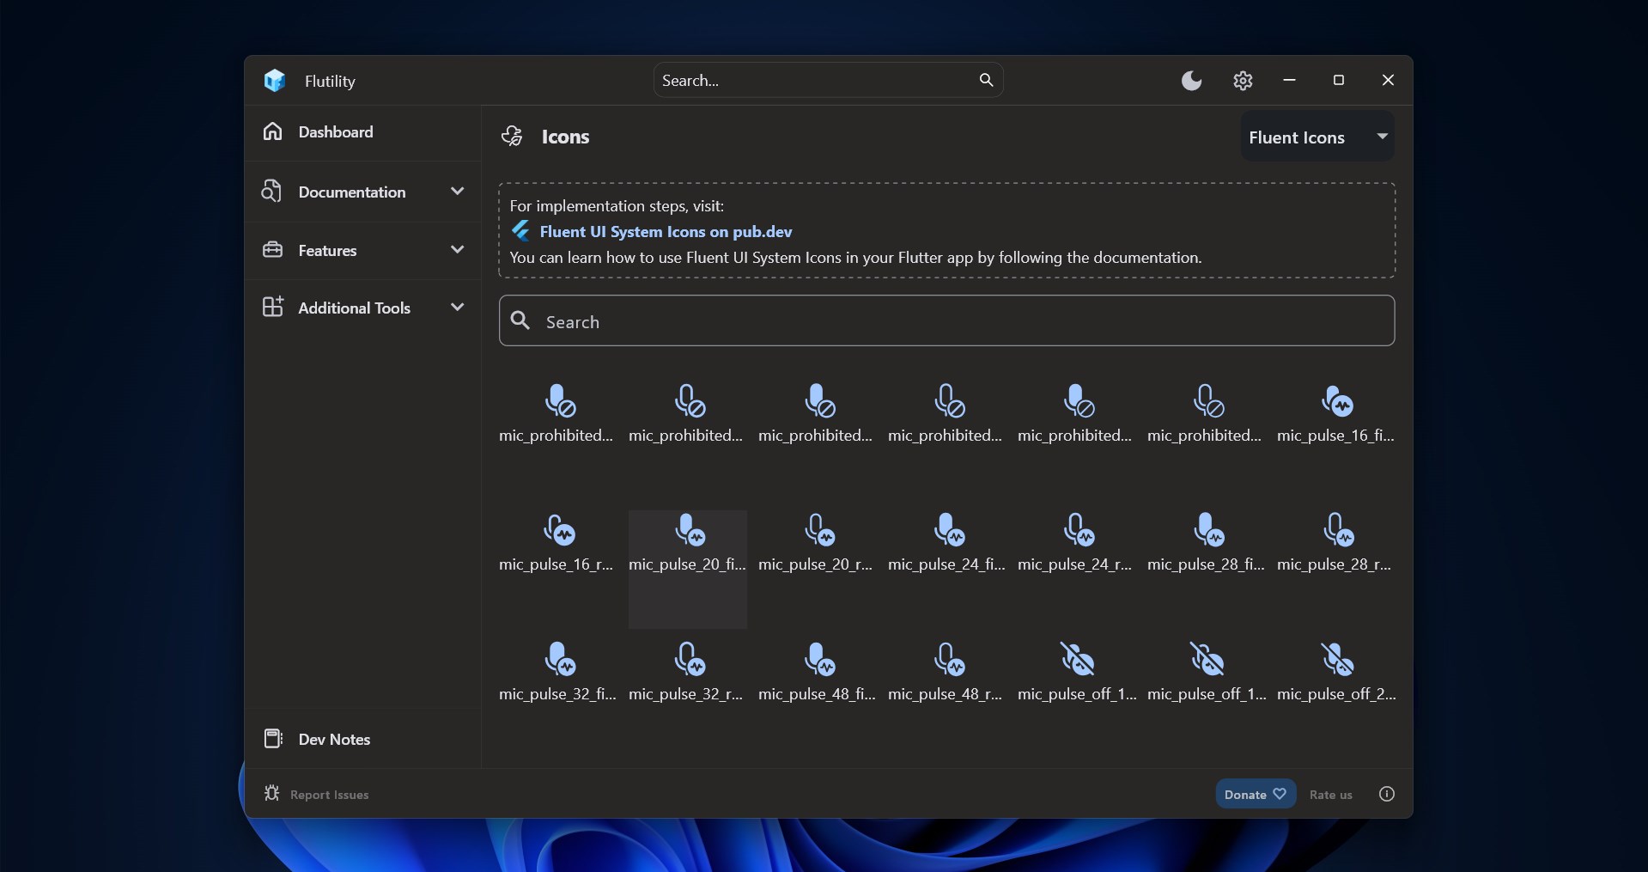This screenshot has width=1648, height=872.
Task: Toggle dark mode with the moon icon
Action: [x=1191, y=81]
